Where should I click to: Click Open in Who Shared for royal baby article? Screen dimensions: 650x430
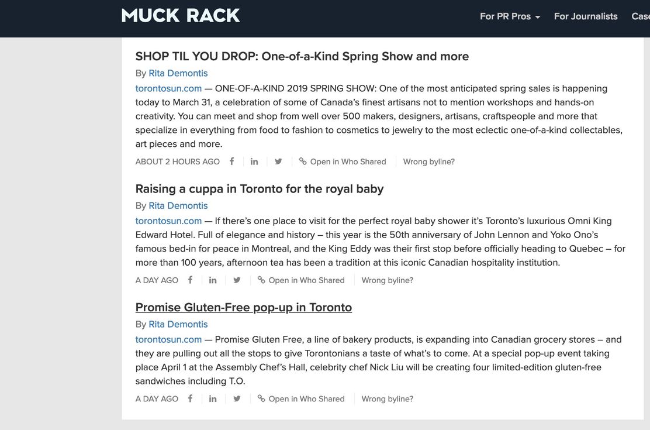(301, 280)
